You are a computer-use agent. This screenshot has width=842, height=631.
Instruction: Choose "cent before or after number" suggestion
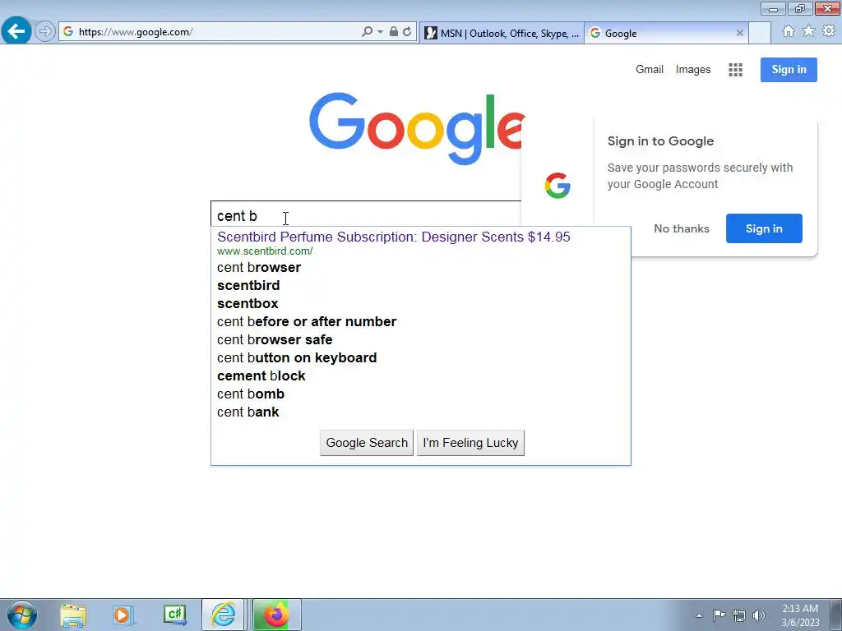[x=420, y=321]
